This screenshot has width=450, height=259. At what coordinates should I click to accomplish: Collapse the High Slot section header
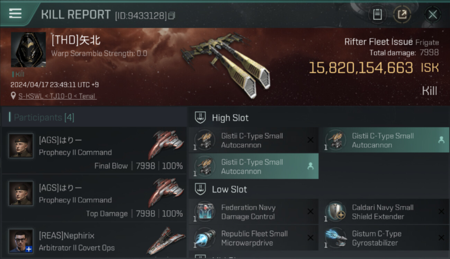(x=222, y=118)
